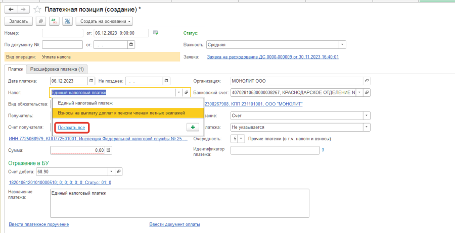The height and width of the screenshot is (233, 455).
Task: Open the Очередность dropdown arrow
Action: [x=241, y=138]
